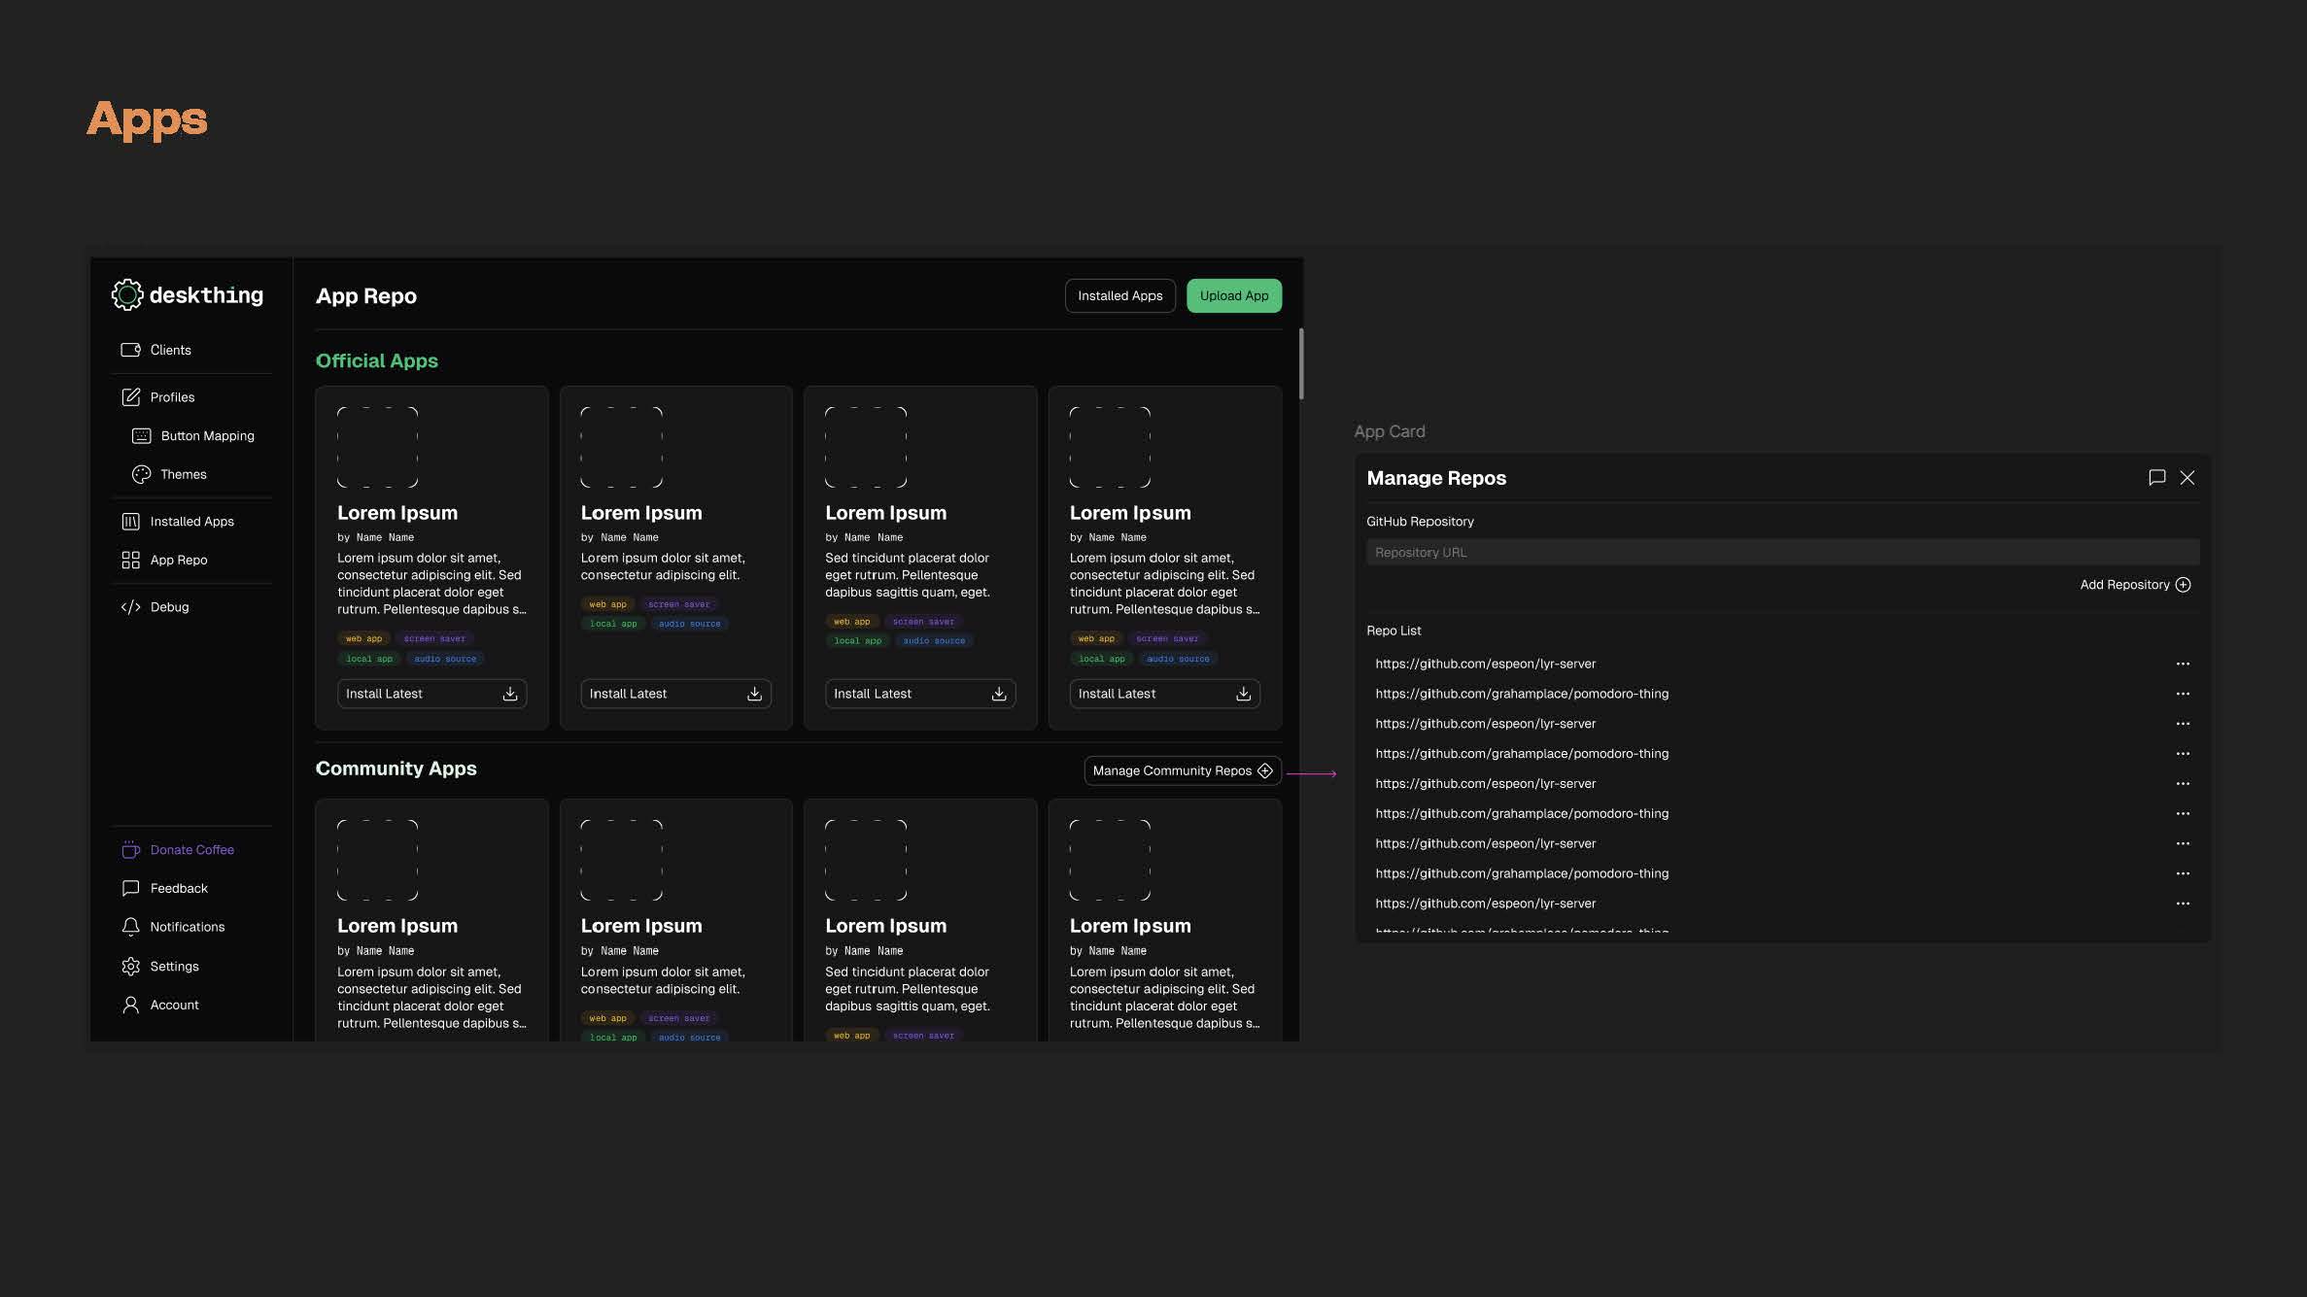Open Clients from the sidebar
This screenshot has height=1297, width=2307.
coord(170,350)
